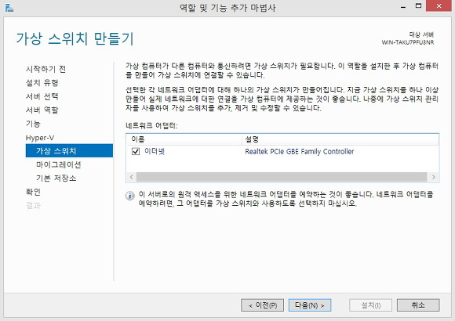This screenshot has height=321, width=455.
Task: Click the horizontal scrollbar thumb in adapter list
Action: (x=282, y=177)
